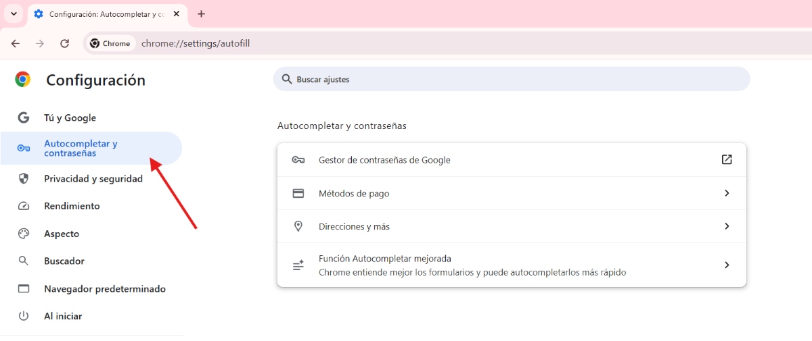Reload the page
Image resolution: width=812 pixels, height=341 pixels.
pos(64,43)
